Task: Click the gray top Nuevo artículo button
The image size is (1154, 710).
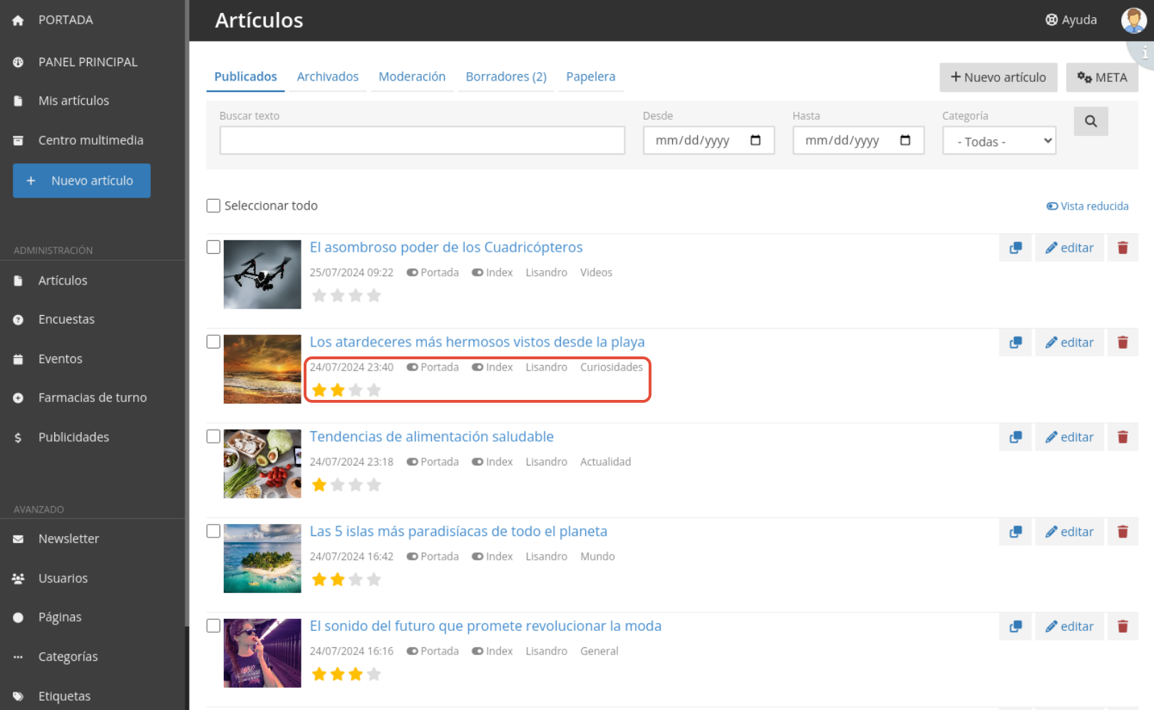Action: tap(998, 77)
